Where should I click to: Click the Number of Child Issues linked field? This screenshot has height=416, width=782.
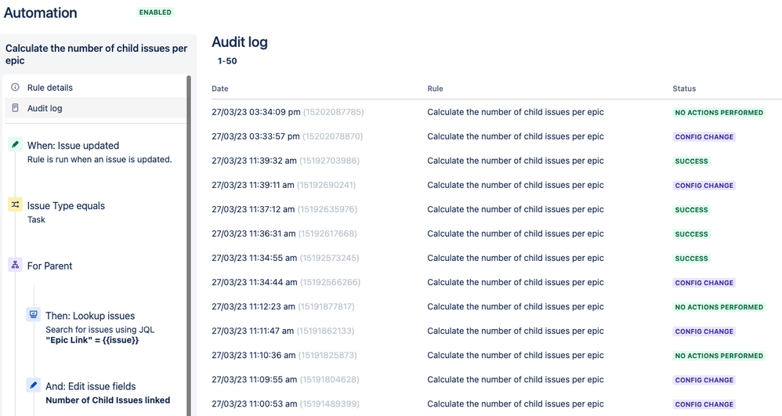[x=107, y=400]
